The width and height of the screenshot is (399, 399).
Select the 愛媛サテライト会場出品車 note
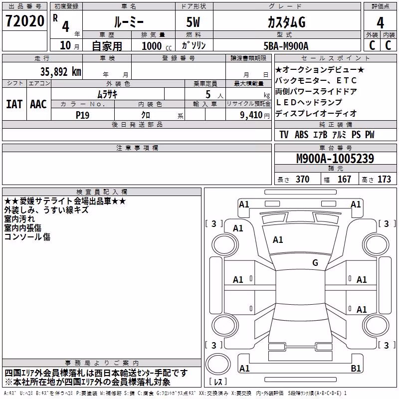tap(65, 201)
